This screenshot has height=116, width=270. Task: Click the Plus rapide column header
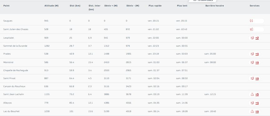coord(155,6)
